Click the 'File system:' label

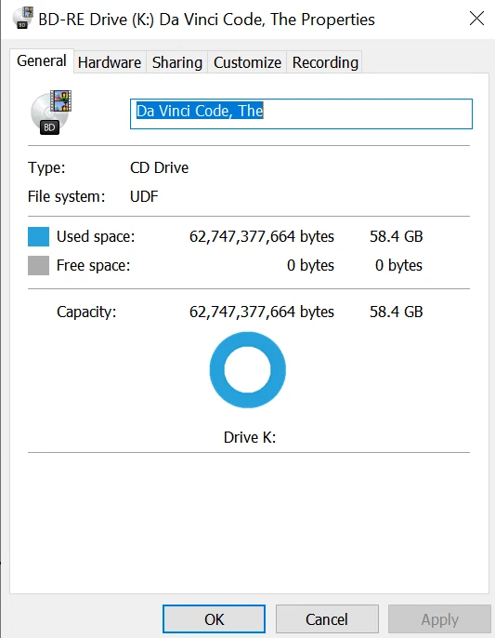tap(66, 196)
